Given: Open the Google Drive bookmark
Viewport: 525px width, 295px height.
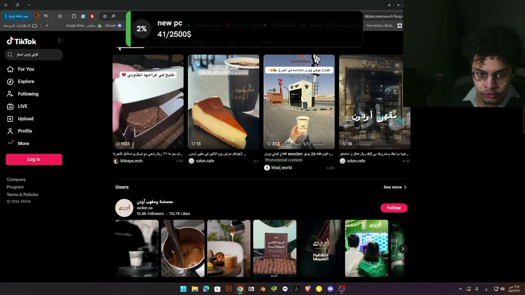Looking at the screenshot, I should pos(84,26).
